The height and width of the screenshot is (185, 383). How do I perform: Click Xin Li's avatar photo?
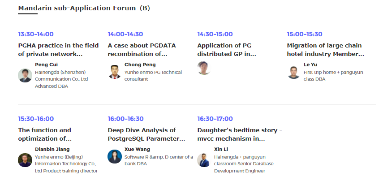tap(204, 160)
